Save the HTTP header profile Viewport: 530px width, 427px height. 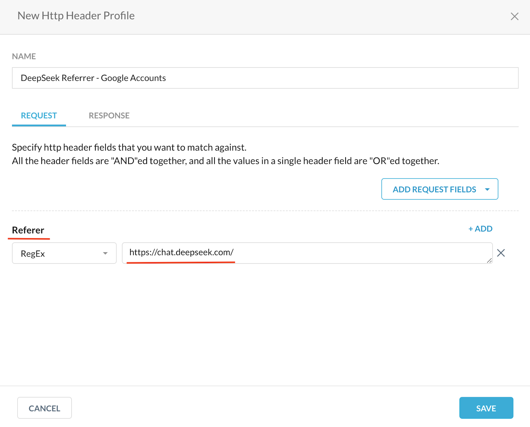[x=486, y=408]
